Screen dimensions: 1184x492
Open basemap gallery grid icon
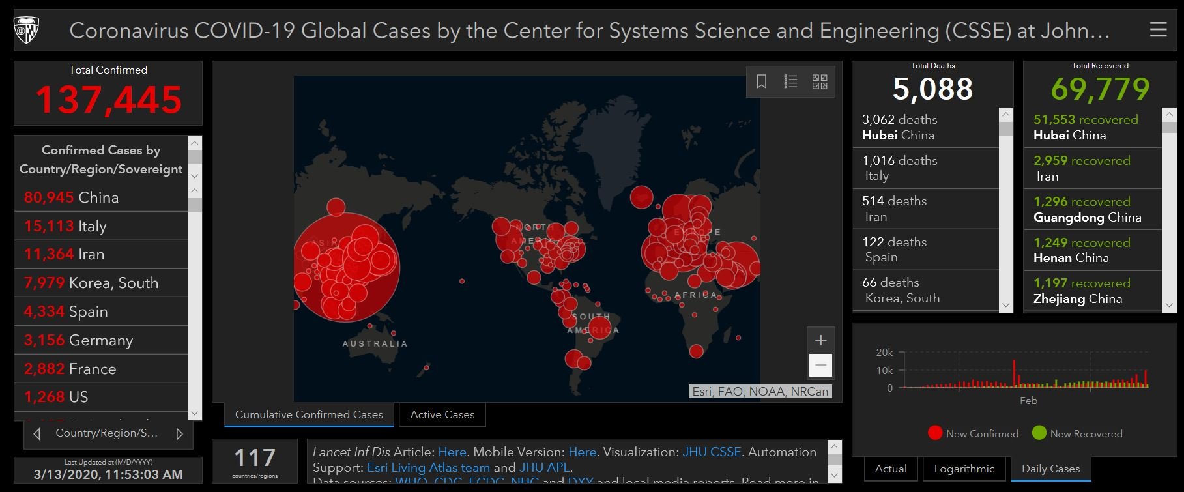(x=820, y=81)
